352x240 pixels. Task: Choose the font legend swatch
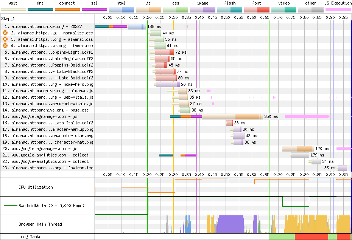(x=257, y=9)
